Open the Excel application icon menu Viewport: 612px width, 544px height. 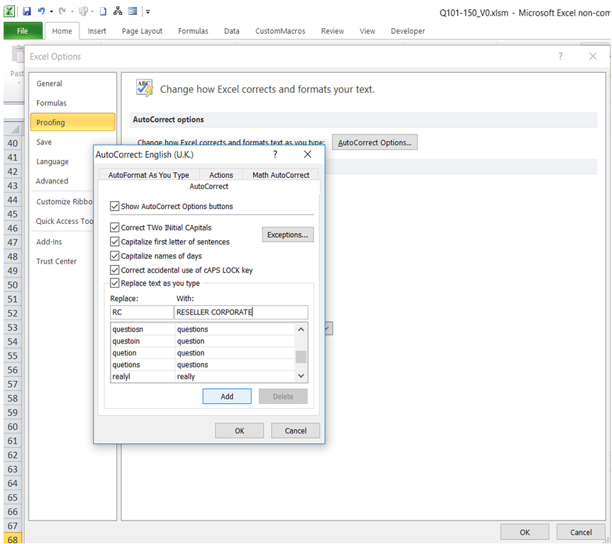[9, 11]
